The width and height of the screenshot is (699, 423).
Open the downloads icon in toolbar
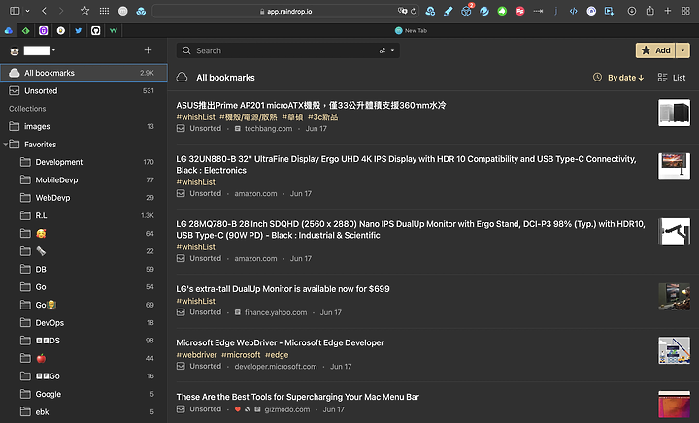click(x=632, y=11)
